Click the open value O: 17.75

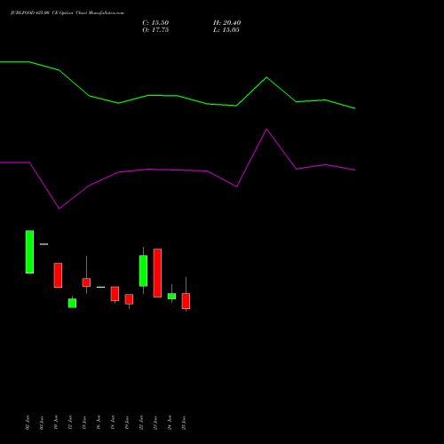tap(155, 30)
